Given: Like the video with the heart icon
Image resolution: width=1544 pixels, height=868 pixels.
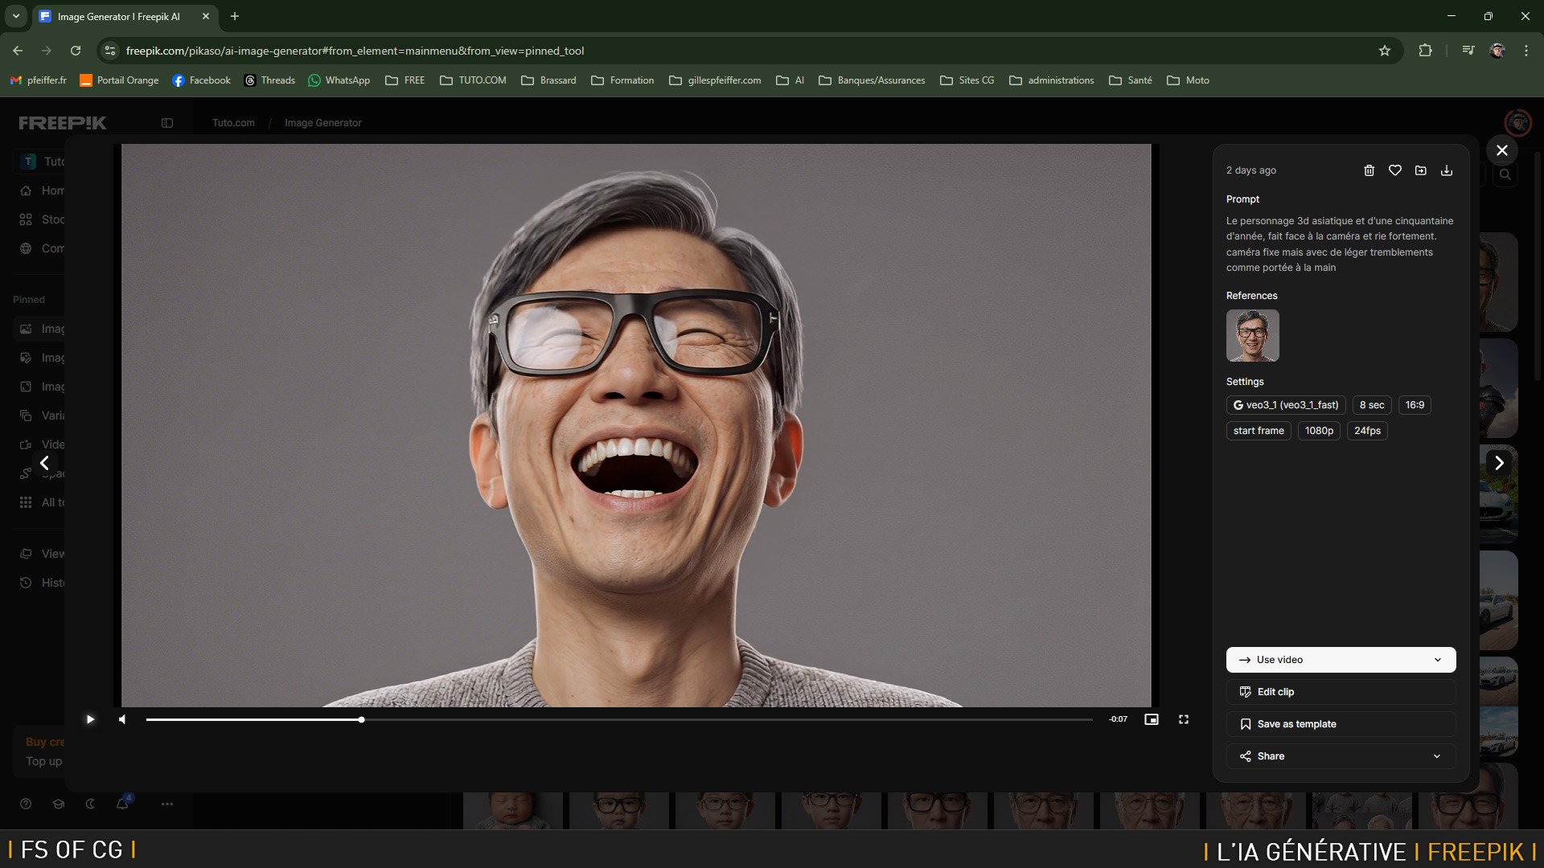Looking at the screenshot, I should click(x=1395, y=170).
